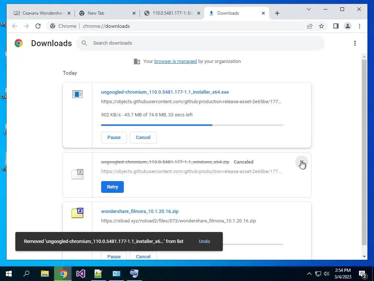Pause the ungoogled-chromium installer download
The image size is (374, 281).
point(114,138)
